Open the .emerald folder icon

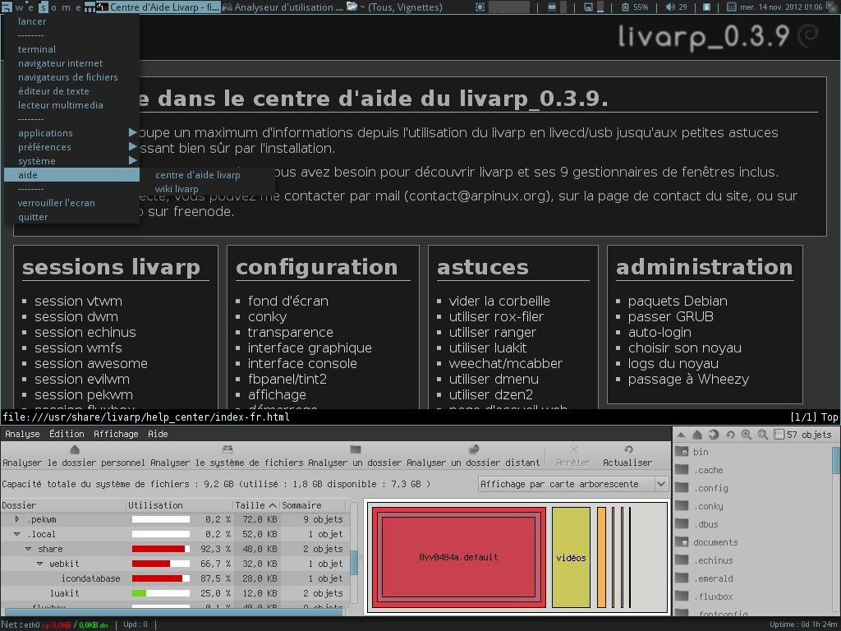click(682, 578)
